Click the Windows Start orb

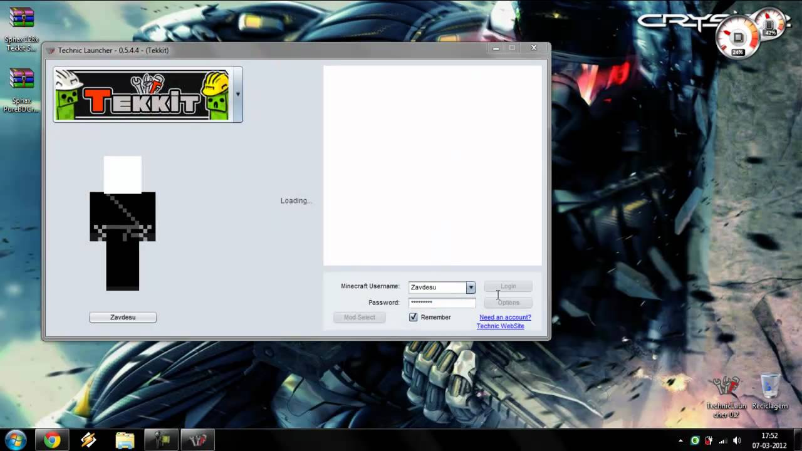click(15, 440)
